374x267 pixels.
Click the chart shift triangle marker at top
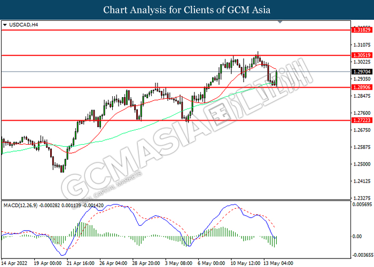pos(280,22)
